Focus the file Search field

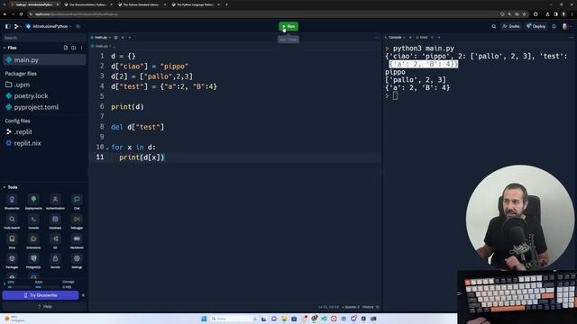coord(44,38)
